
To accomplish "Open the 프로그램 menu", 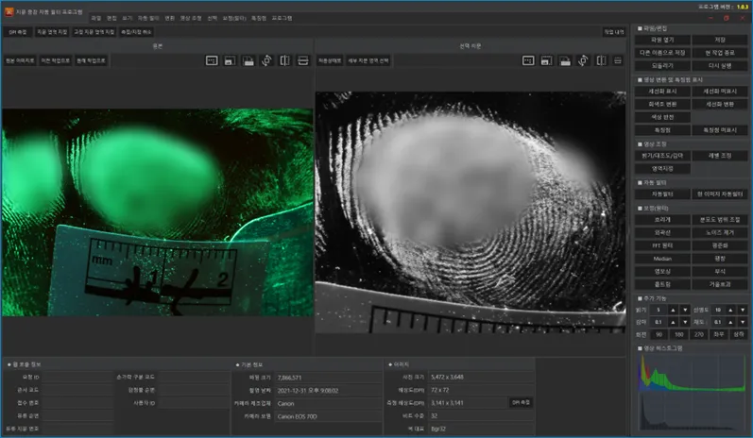I will pos(282,18).
